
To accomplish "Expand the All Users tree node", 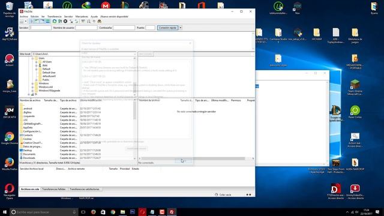I will click(x=36, y=62).
